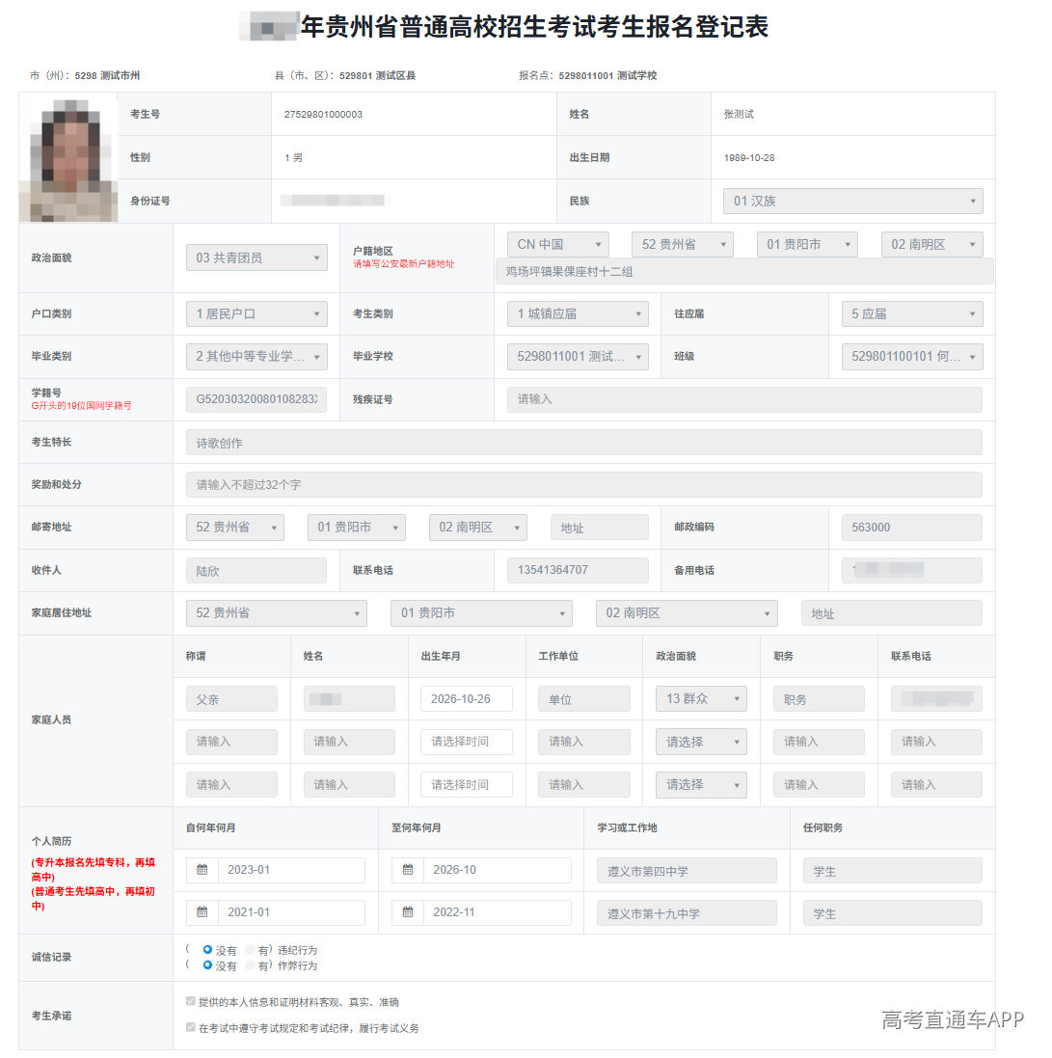Click 学习或工作地 field 遵义市第四中学
The image size is (1052, 1058).
tap(687, 871)
